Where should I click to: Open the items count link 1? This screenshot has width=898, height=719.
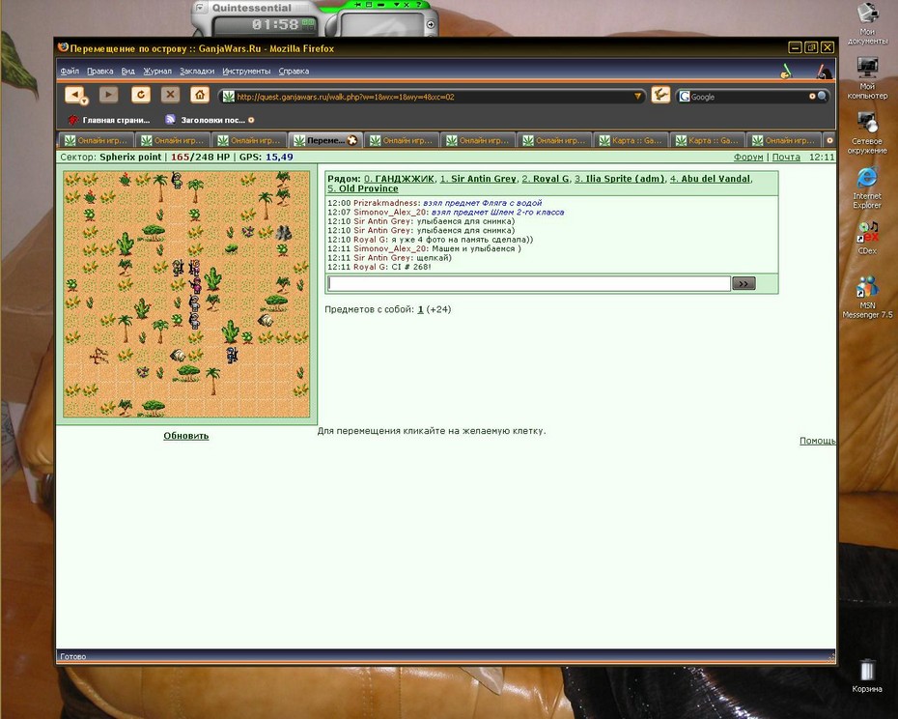420,309
